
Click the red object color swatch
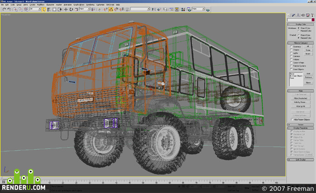click(313, 20)
